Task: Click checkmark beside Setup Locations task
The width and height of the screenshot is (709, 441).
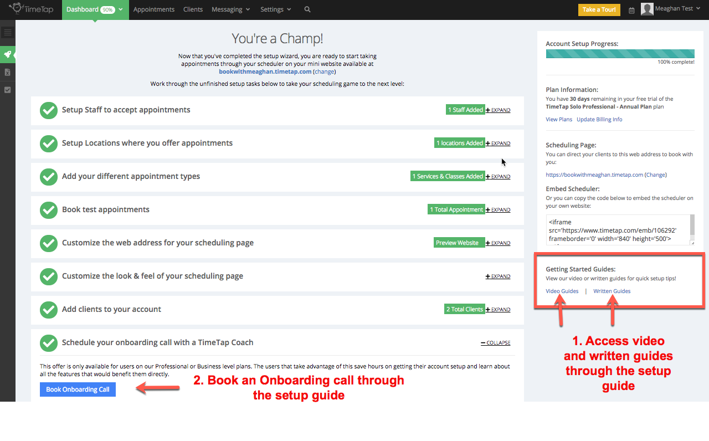Action: tap(49, 143)
